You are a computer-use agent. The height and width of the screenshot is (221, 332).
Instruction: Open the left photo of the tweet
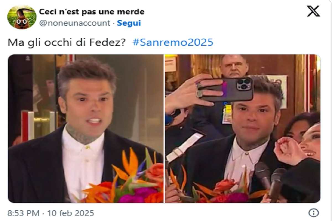[x=86, y=128]
